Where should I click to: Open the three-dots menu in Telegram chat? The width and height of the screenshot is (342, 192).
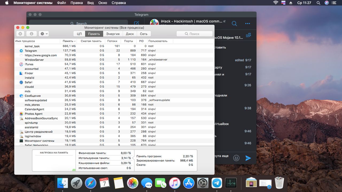coord(248,23)
